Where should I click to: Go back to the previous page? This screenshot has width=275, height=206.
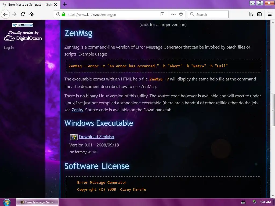[x=5, y=14]
